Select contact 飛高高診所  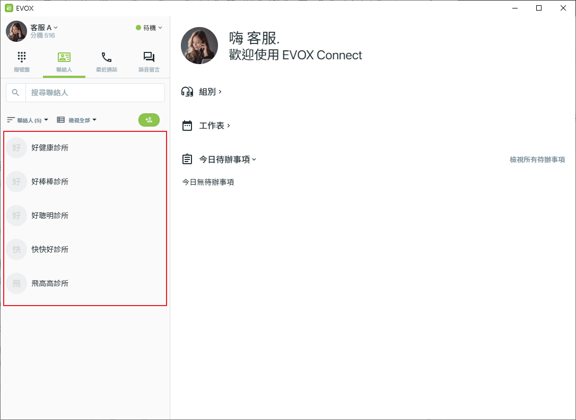[85, 283]
